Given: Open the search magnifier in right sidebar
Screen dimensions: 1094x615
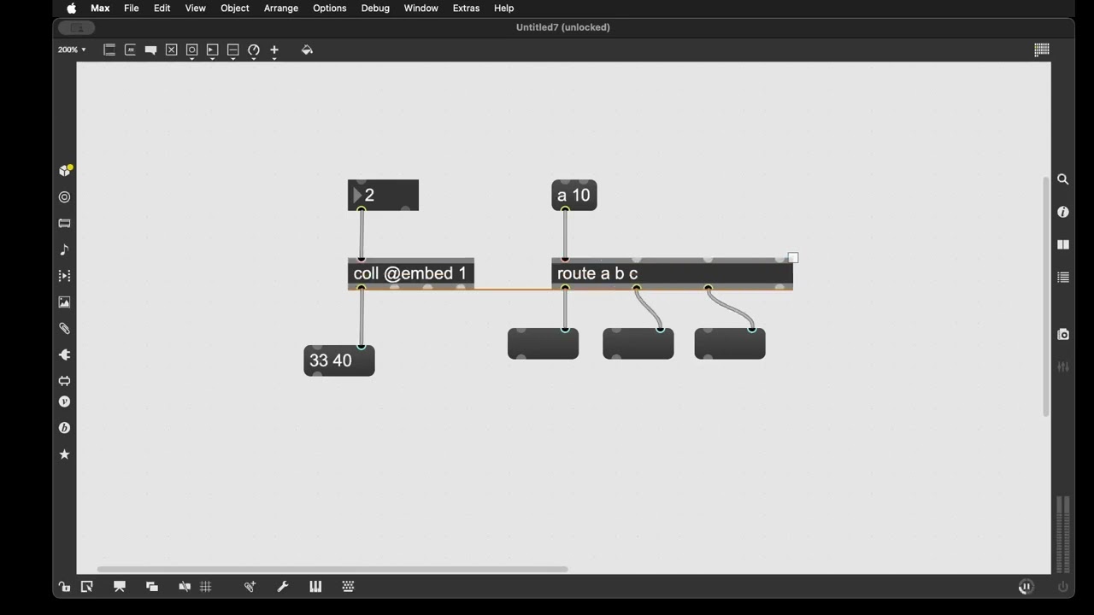Looking at the screenshot, I should [1063, 179].
